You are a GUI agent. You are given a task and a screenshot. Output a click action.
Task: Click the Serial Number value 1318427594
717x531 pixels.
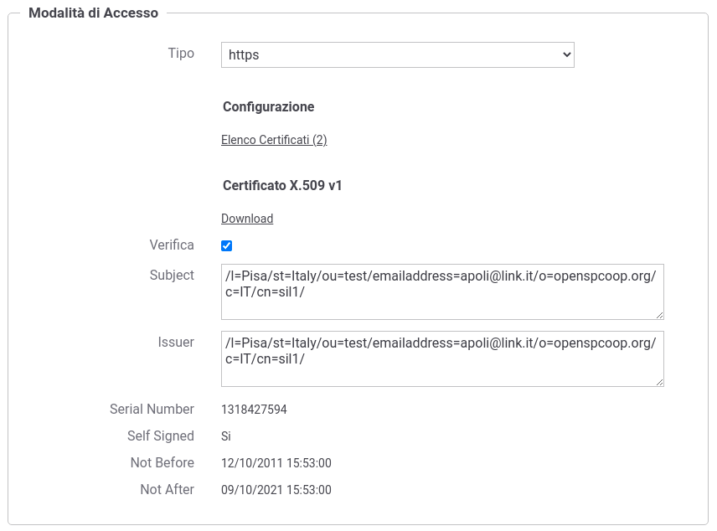tap(254, 410)
